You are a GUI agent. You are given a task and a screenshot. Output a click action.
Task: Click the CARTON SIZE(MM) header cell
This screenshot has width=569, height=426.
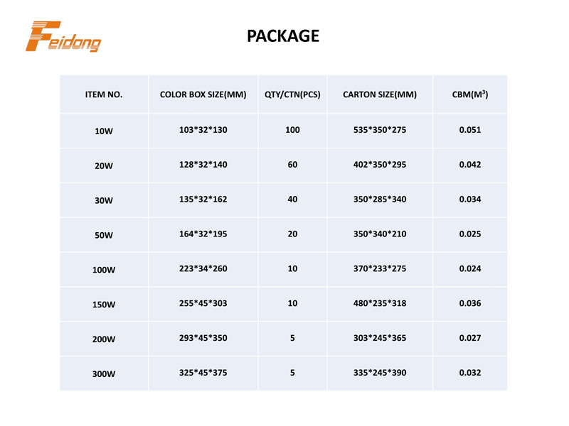tap(380, 94)
